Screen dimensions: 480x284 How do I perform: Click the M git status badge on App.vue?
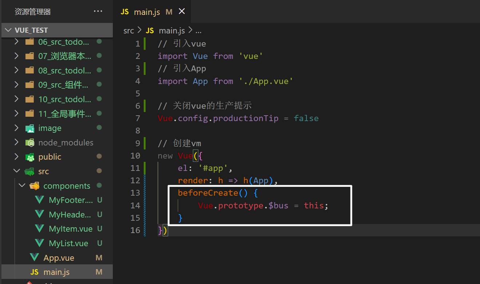pos(99,258)
